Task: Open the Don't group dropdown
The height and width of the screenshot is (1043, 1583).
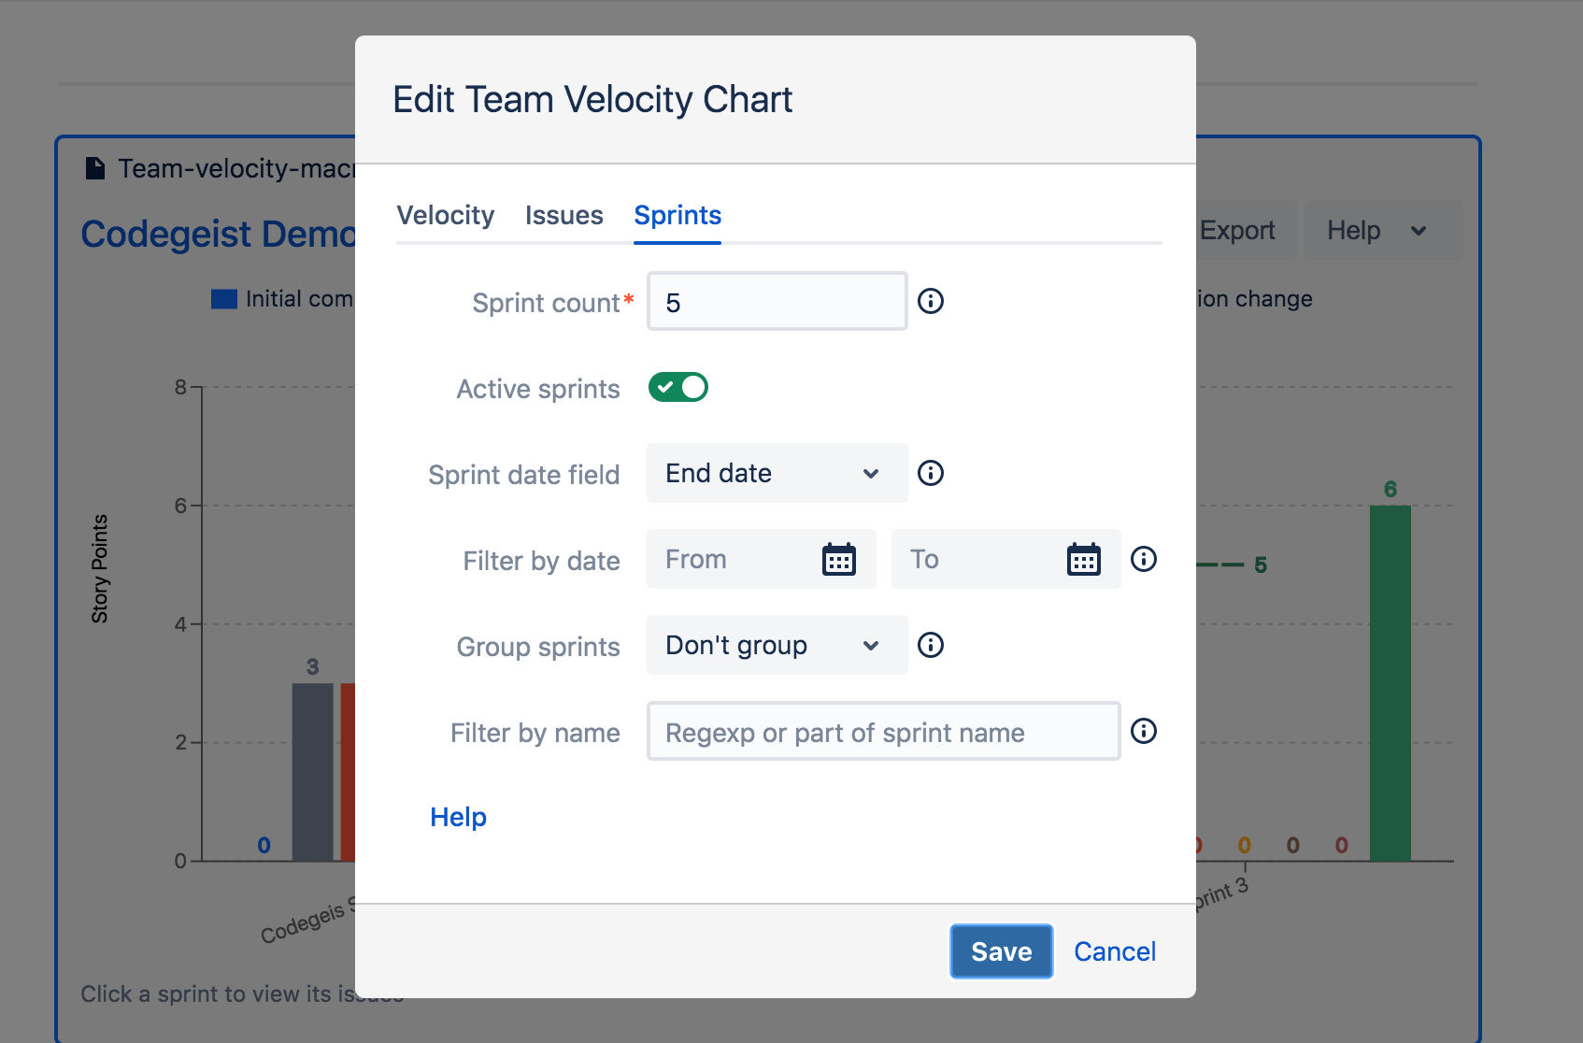Action: (x=777, y=645)
